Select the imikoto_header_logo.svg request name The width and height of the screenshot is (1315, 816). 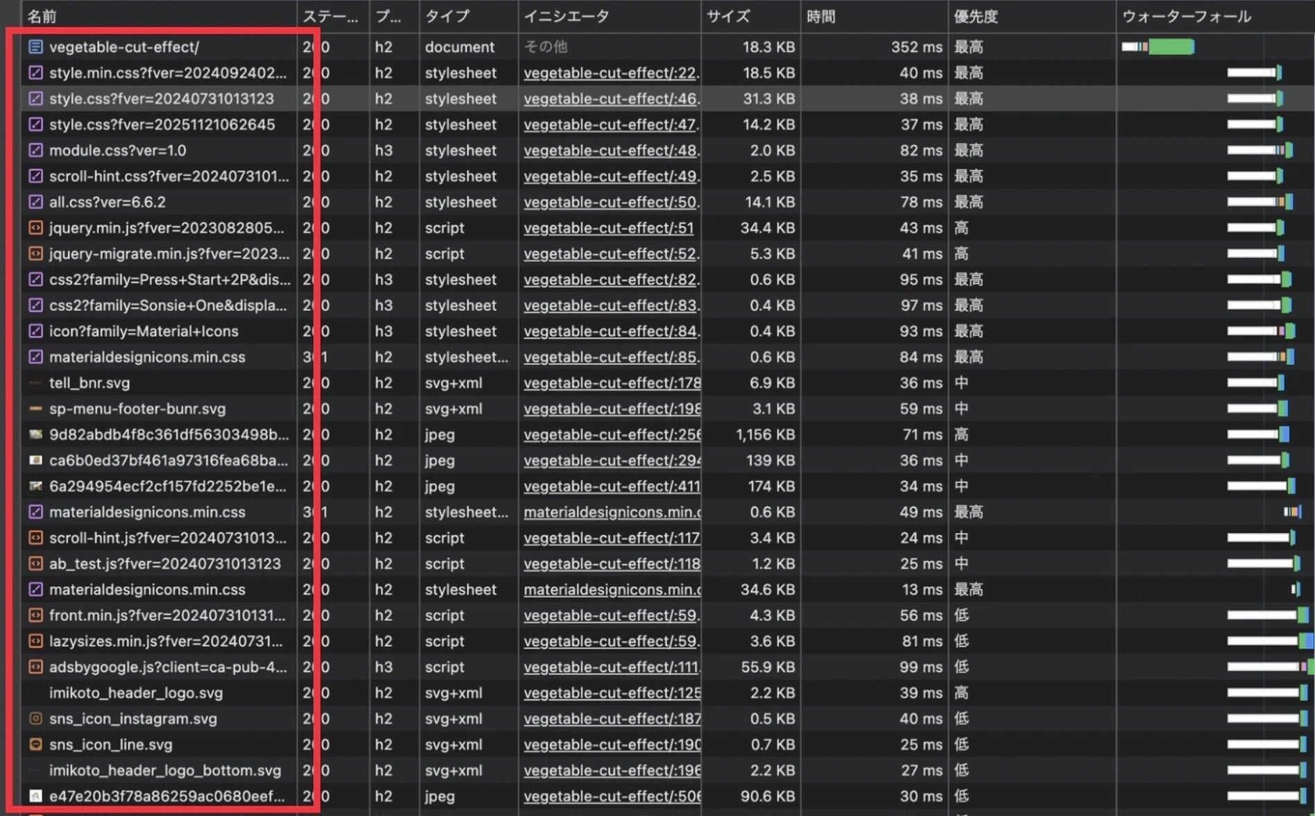[136, 692]
